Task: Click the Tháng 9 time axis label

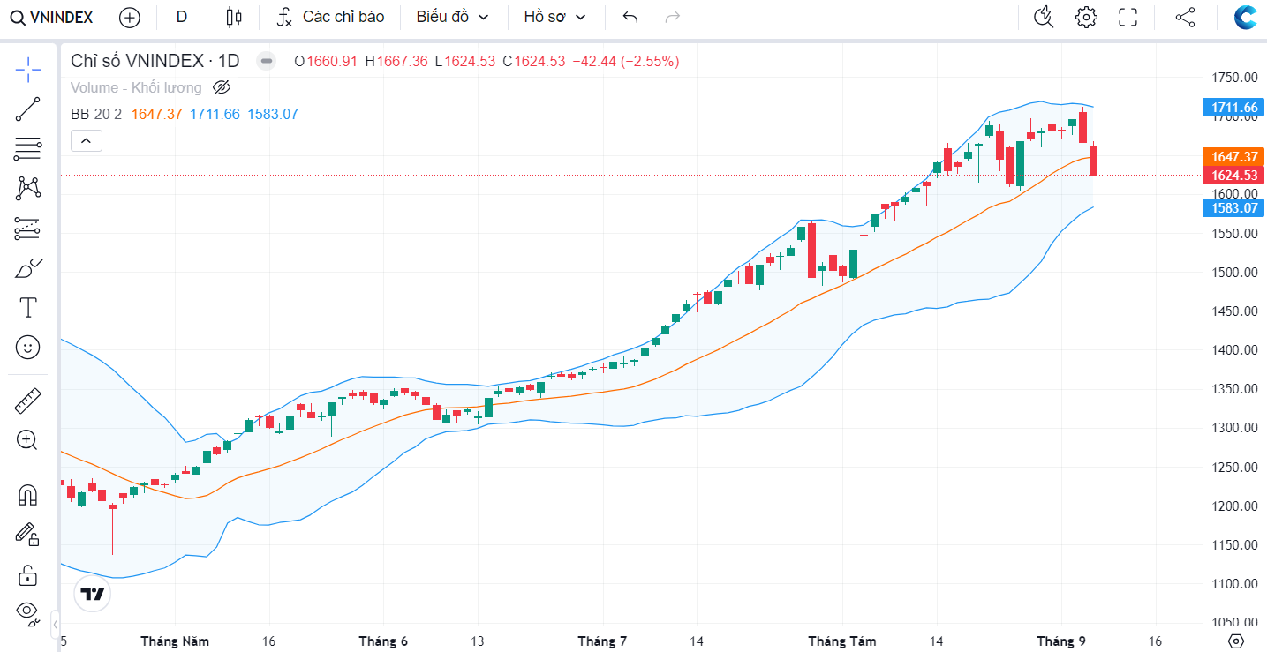Action: pyautogui.click(x=1060, y=641)
